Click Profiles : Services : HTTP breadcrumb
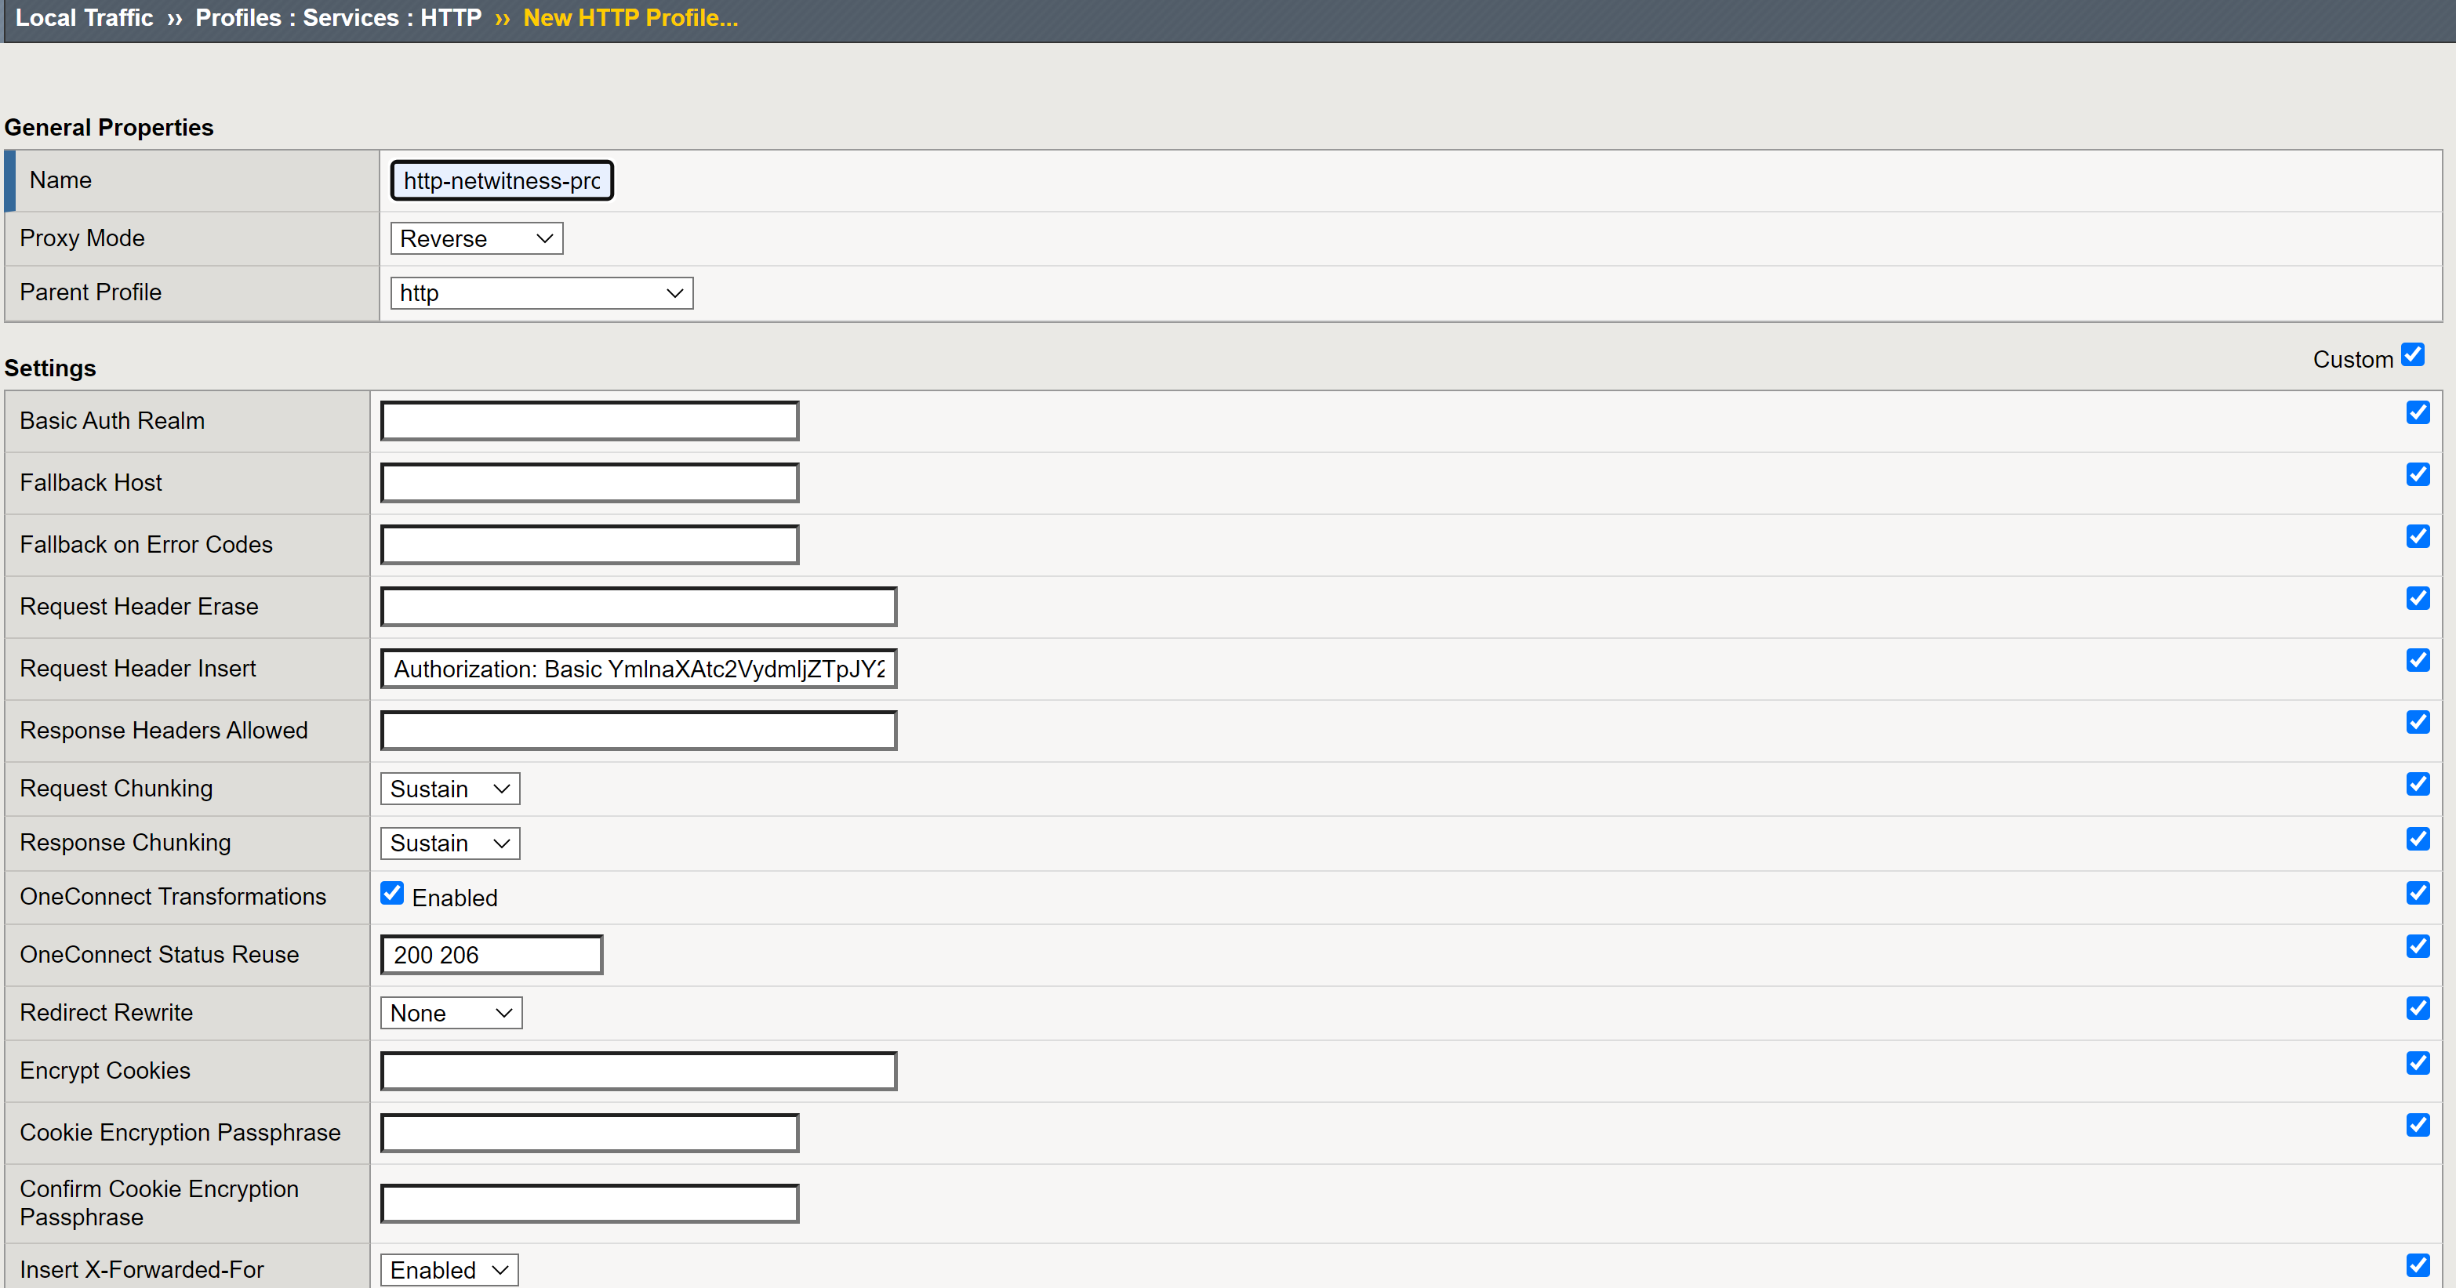Viewport: 2456px width, 1288px height. [337, 18]
